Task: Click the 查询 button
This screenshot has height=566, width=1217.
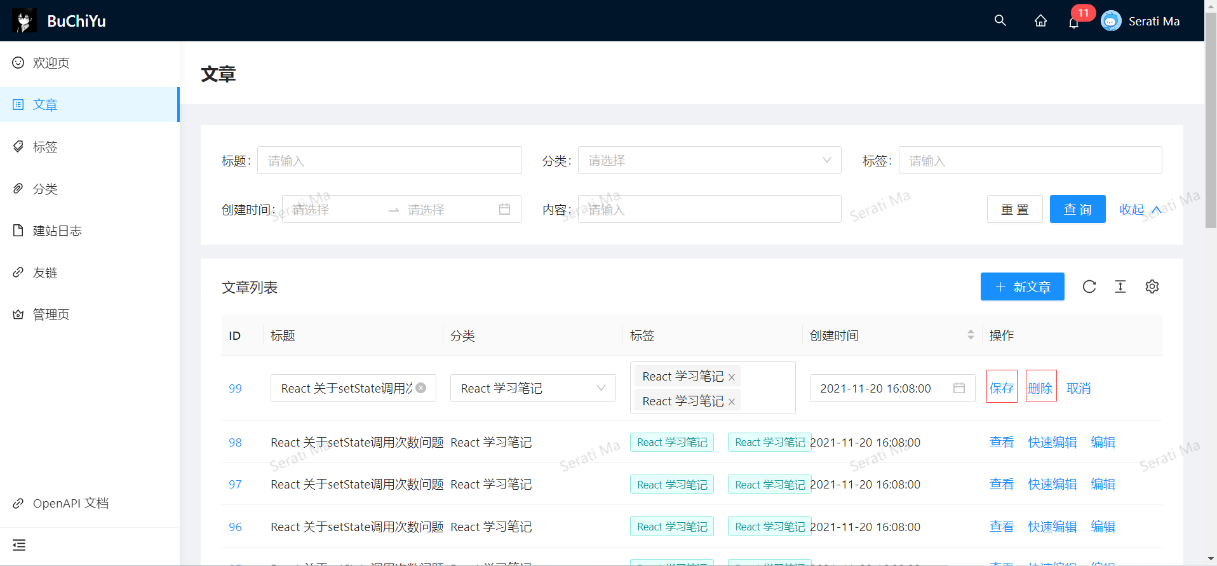Action: point(1078,209)
